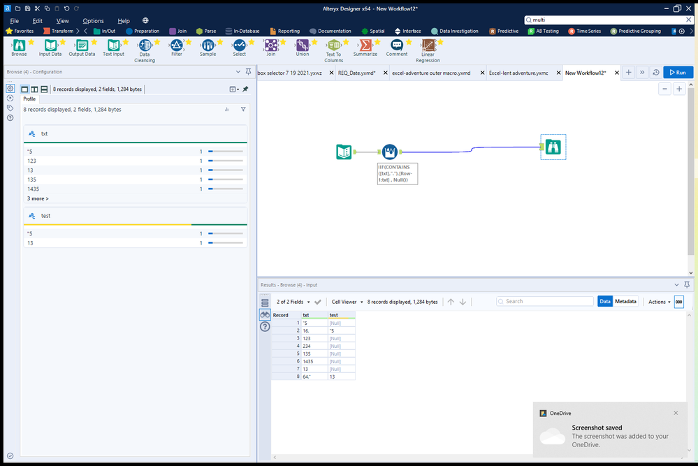Expand the Results panel chevron menu
Screen dimensions: 698x466
[676, 285]
